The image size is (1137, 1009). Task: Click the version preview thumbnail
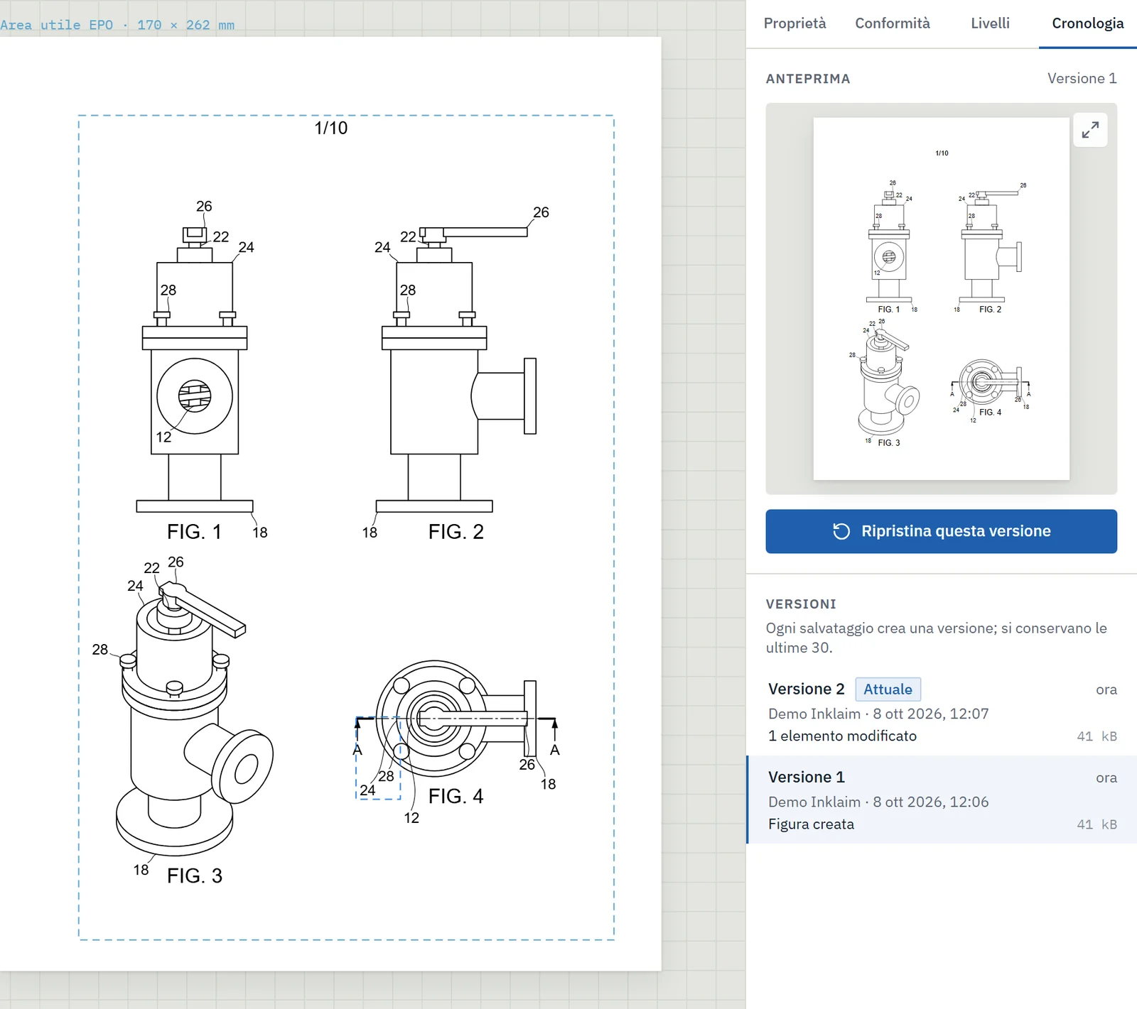(941, 299)
